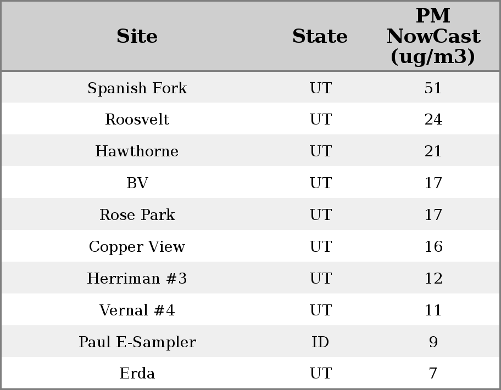The height and width of the screenshot is (390, 501).
Task: Click the Site column header
Action: tap(137, 36)
